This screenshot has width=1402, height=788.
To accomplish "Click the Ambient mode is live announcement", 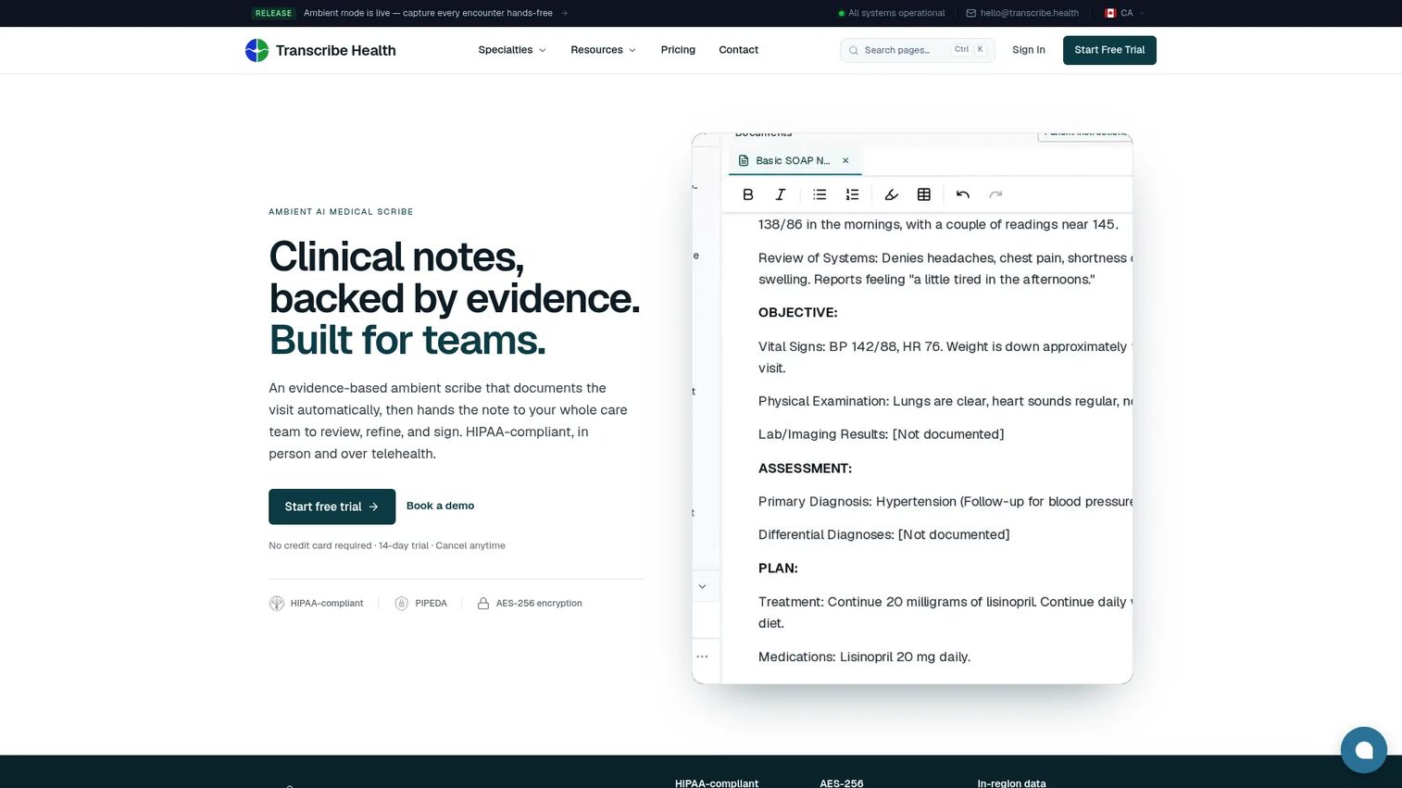I will pos(428,13).
